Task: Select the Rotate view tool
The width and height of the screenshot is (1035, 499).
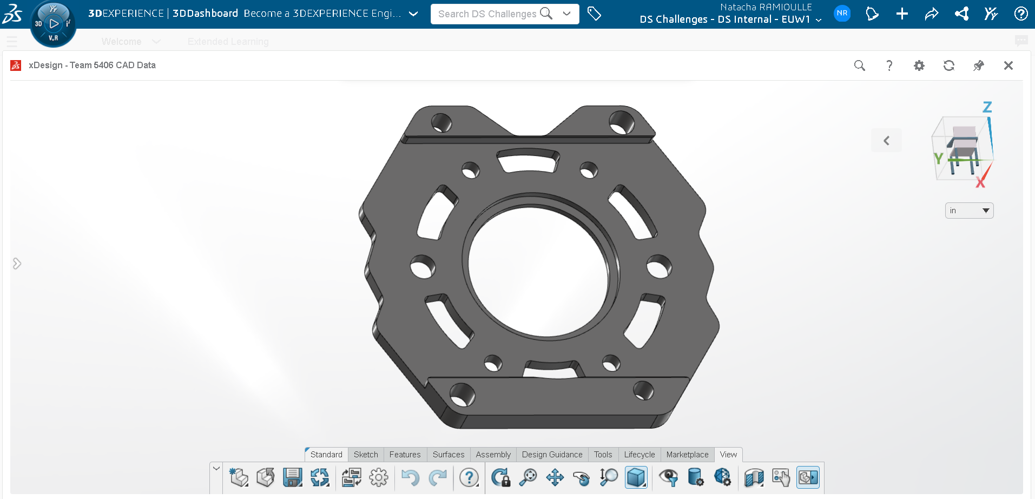Action: [x=582, y=478]
